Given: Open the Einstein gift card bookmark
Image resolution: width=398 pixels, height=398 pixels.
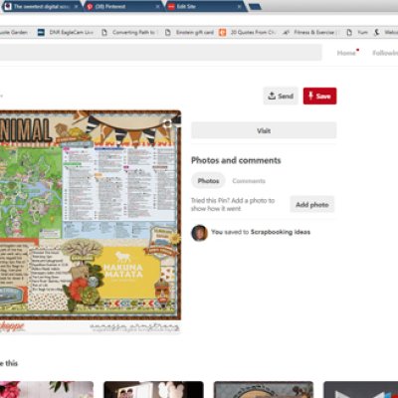Looking at the screenshot, I should tap(190, 33).
